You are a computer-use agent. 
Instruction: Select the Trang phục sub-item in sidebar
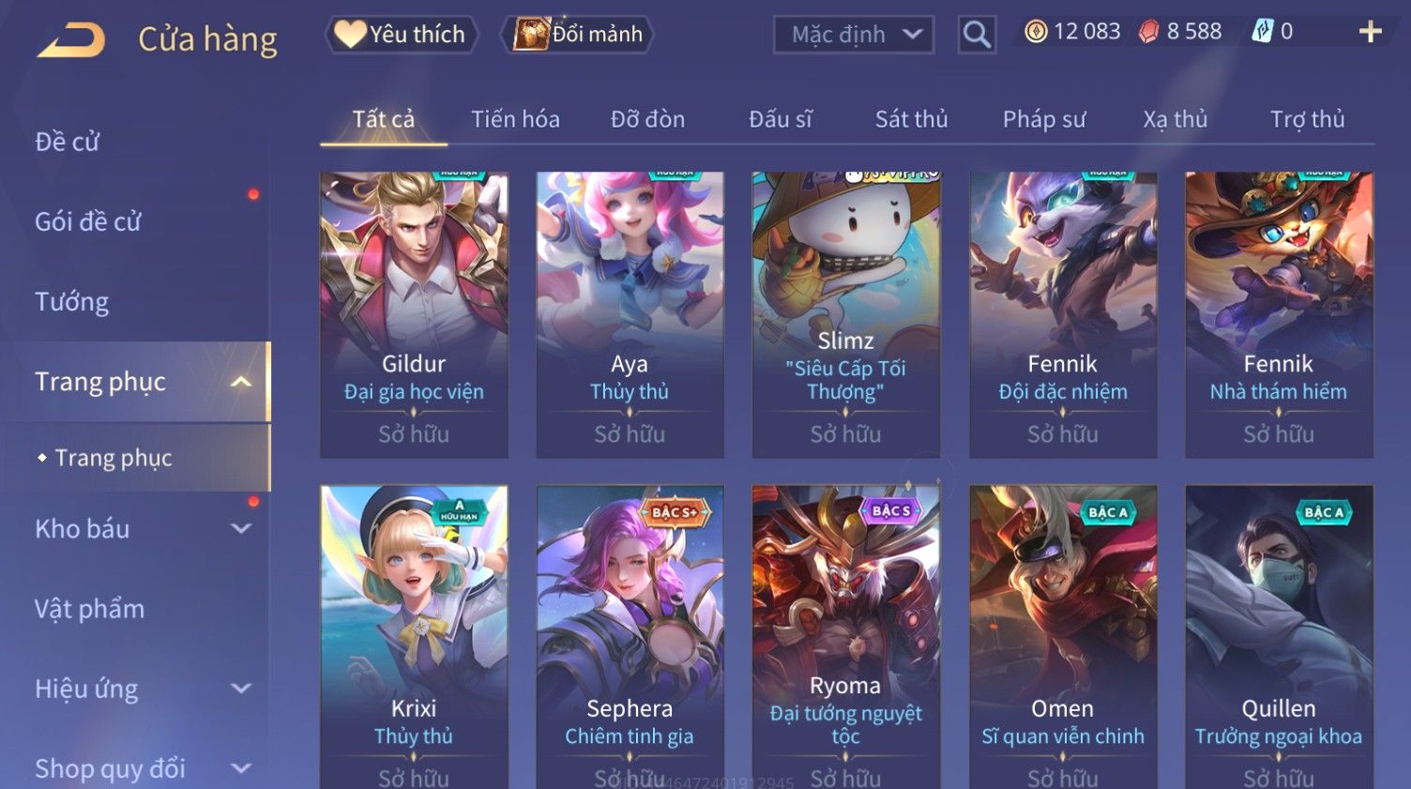click(114, 458)
